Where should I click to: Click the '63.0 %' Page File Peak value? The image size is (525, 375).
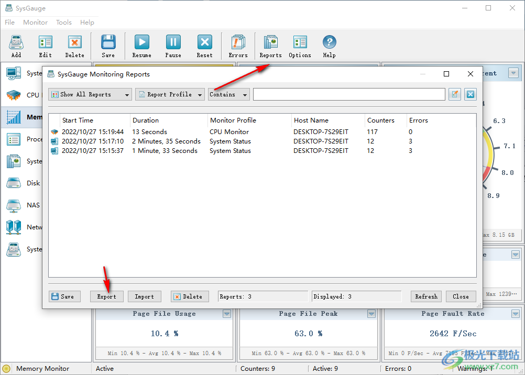point(309,334)
